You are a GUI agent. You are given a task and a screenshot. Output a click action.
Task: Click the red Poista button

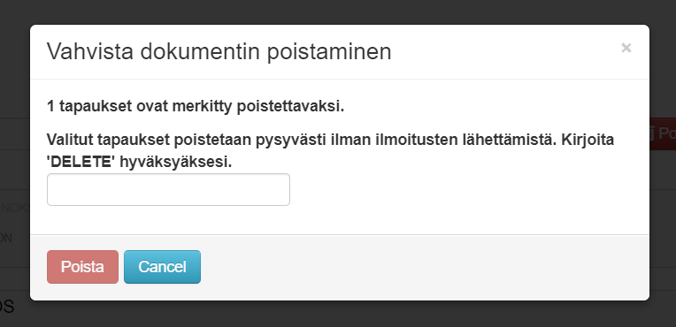(82, 267)
